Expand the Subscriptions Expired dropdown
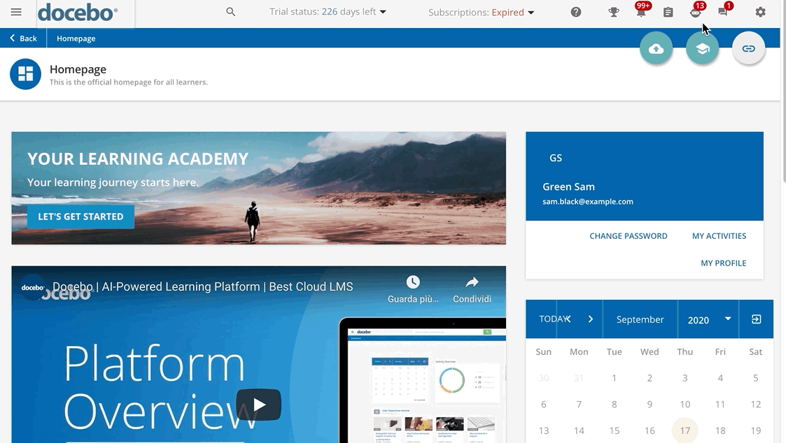 [x=482, y=13]
